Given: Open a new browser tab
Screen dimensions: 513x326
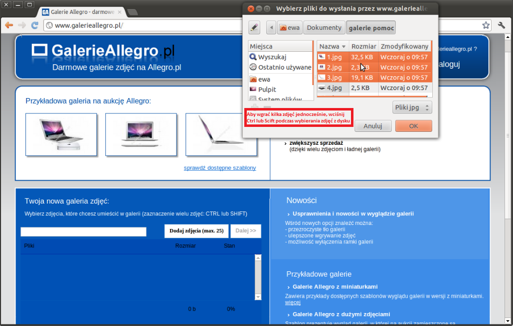Looking at the screenshot, I should [132, 12].
